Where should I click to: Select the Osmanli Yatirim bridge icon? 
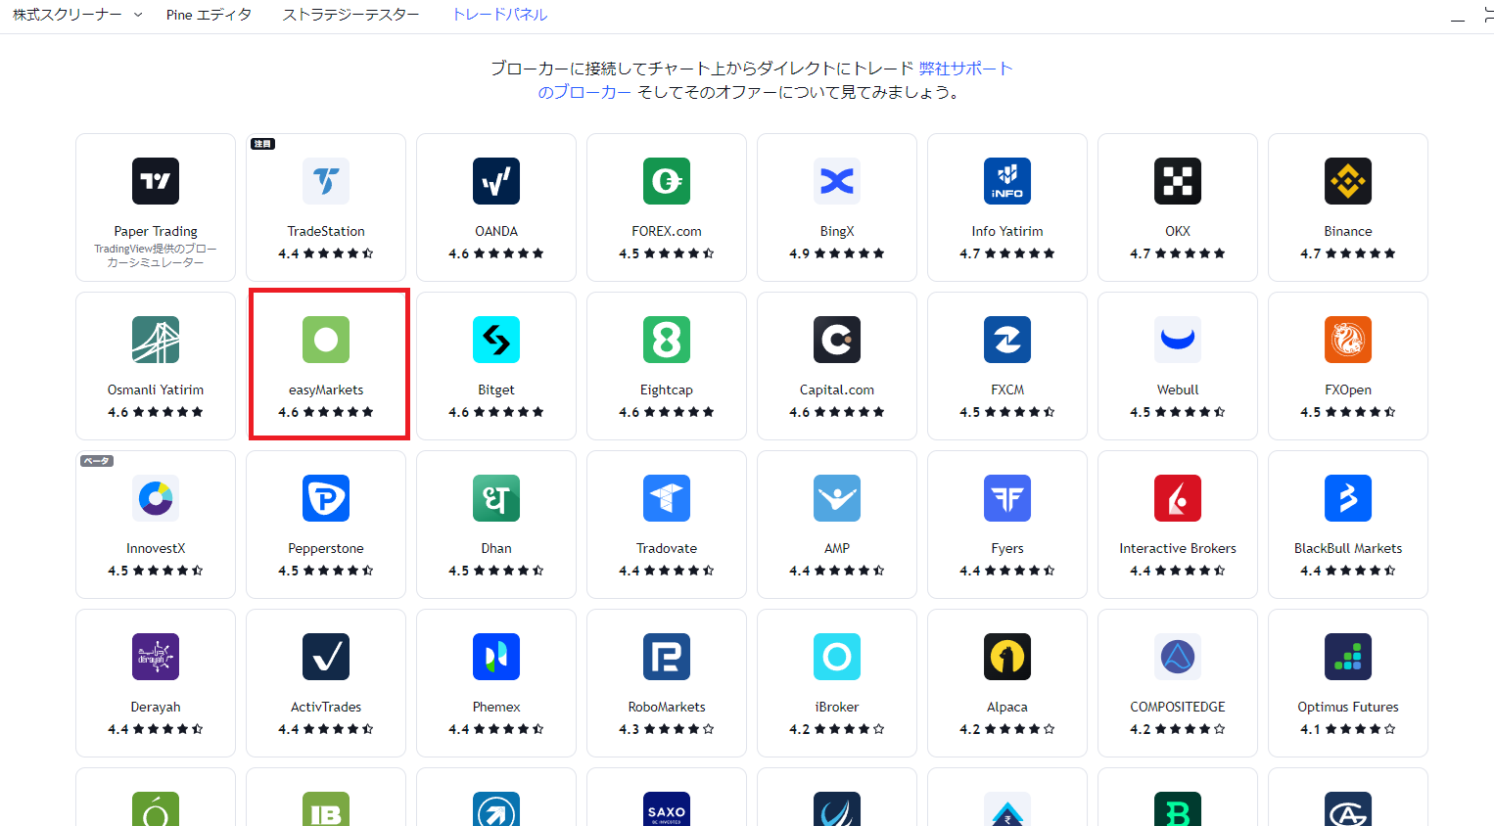[156, 340]
